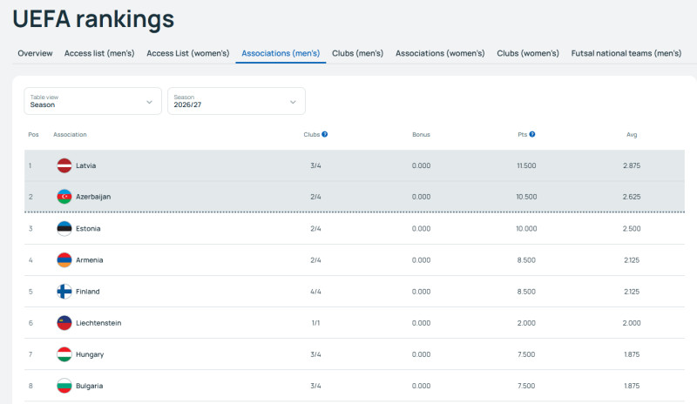Click the UEFA rankings heading
Viewport: 697px width, 404px height.
point(93,19)
